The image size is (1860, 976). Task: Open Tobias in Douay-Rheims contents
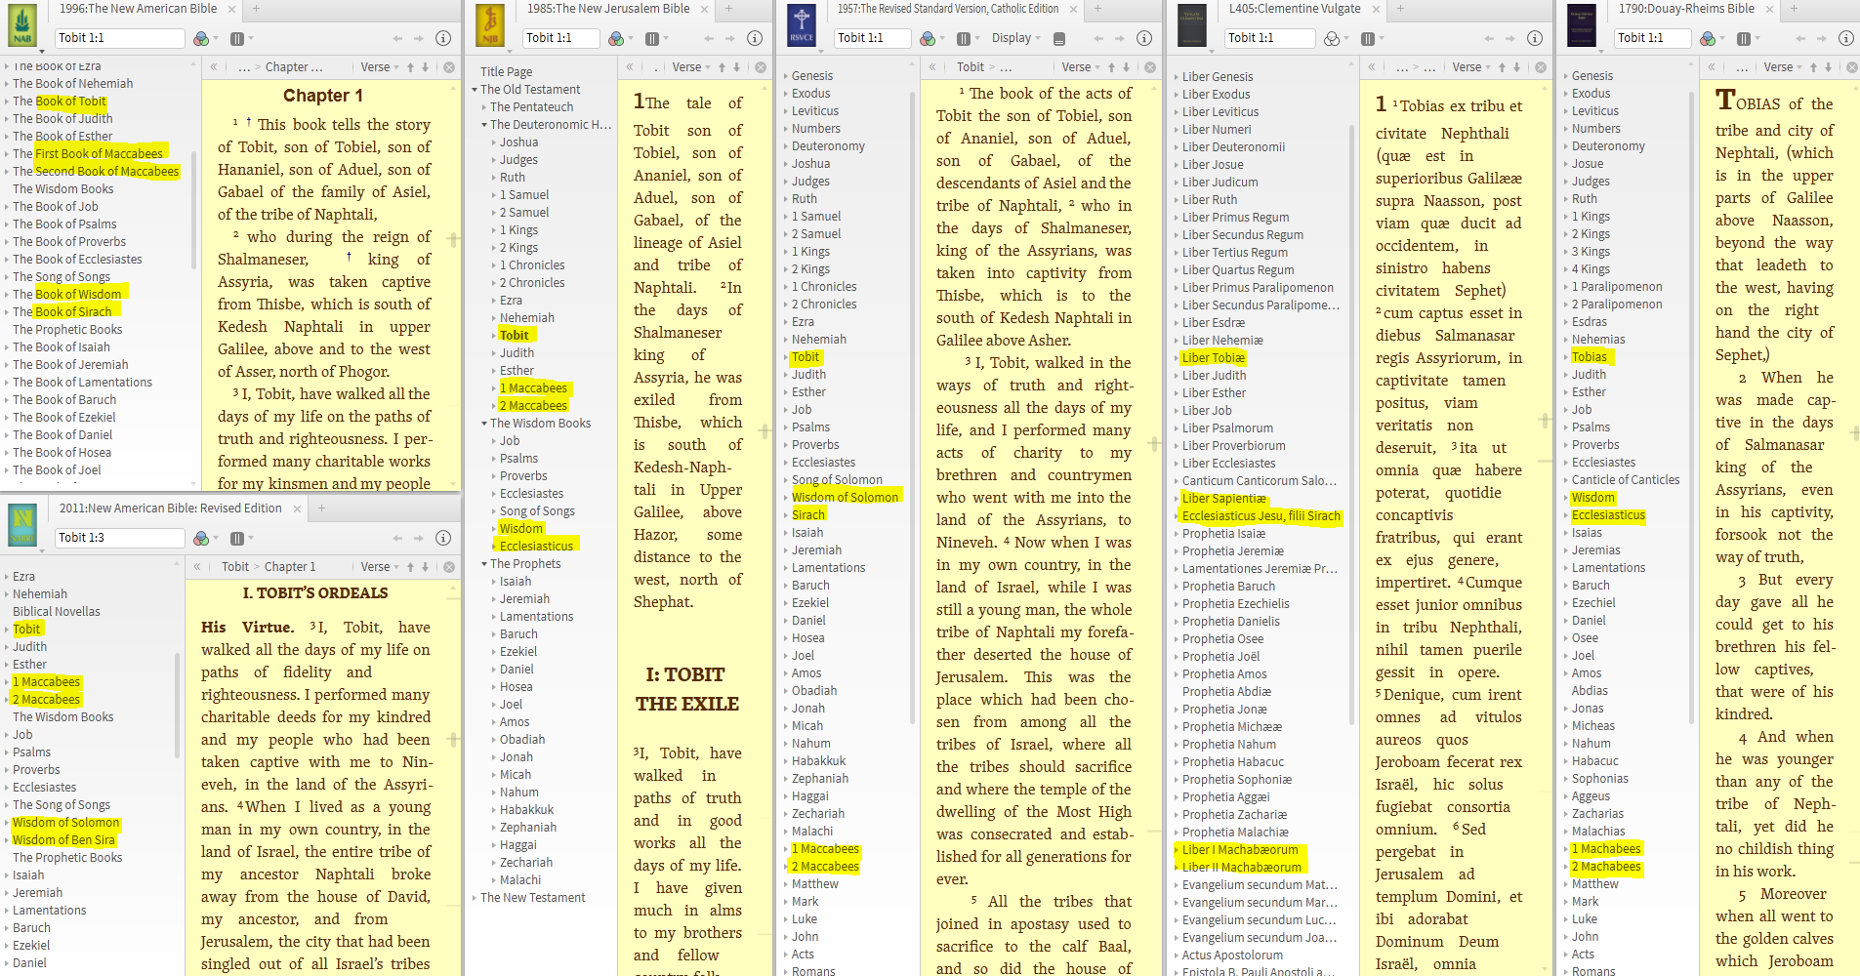click(x=1590, y=357)
